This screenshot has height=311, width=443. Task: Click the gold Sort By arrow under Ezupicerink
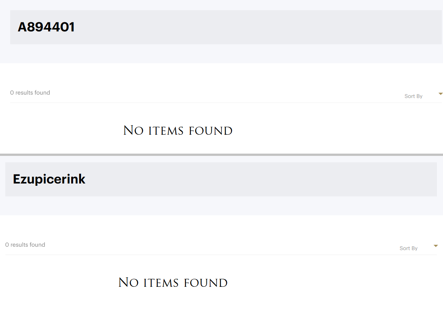435,246
